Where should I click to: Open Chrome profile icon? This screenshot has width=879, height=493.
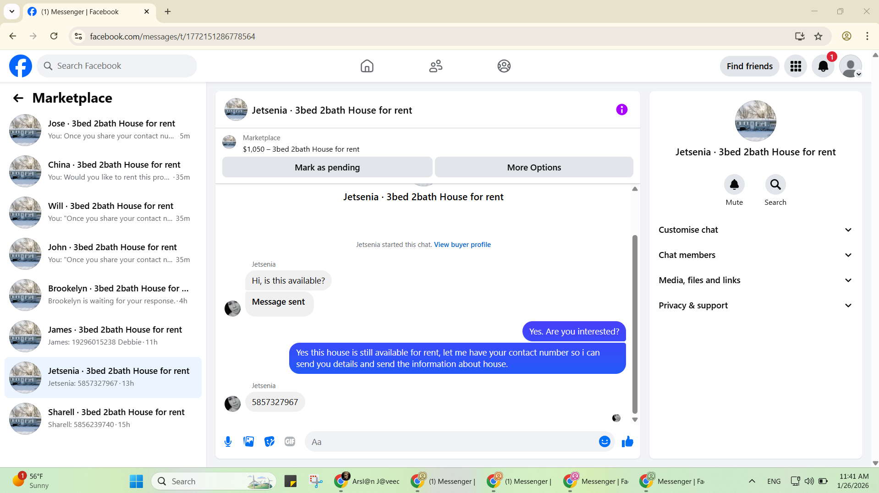(x=846, y=36)
